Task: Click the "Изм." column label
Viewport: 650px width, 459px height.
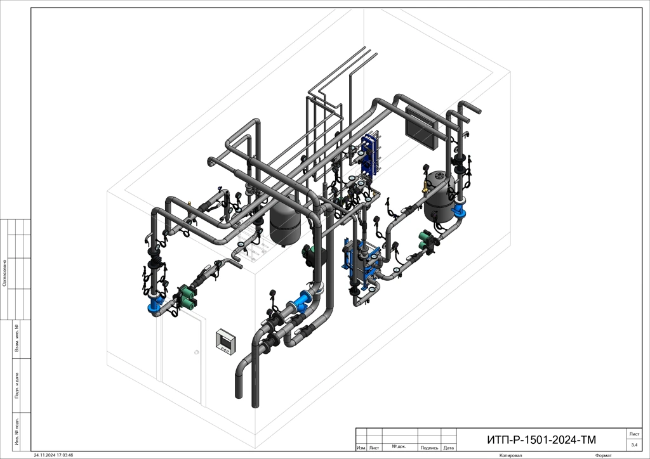Action: pyautogui.click(x=361, y=448)
